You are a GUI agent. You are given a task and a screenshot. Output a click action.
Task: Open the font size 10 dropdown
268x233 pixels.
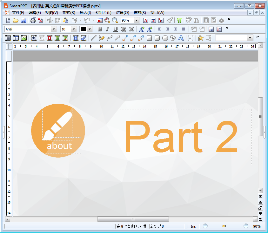tap(74, 29)
